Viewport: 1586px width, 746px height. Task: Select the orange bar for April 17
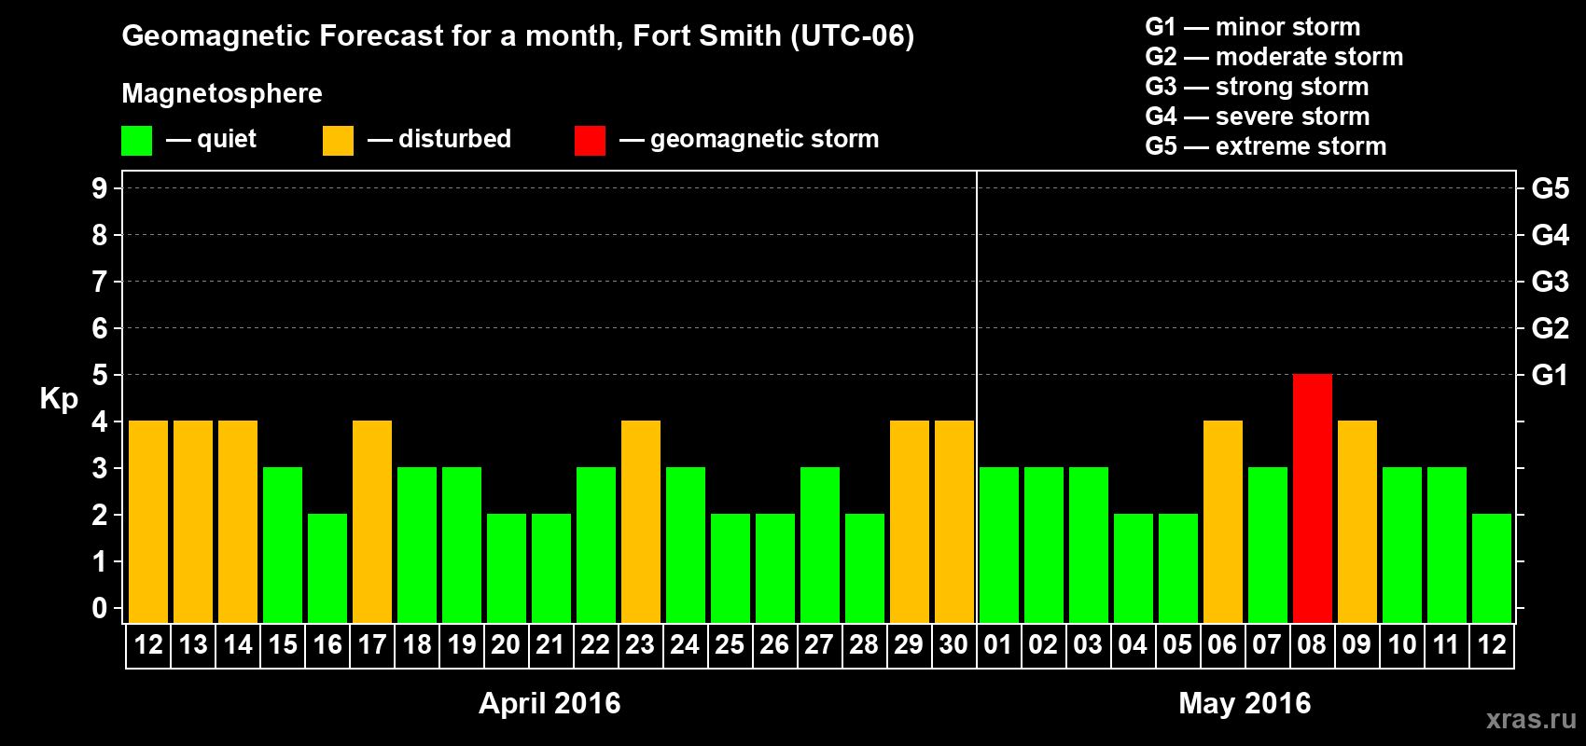pos(372,521)
